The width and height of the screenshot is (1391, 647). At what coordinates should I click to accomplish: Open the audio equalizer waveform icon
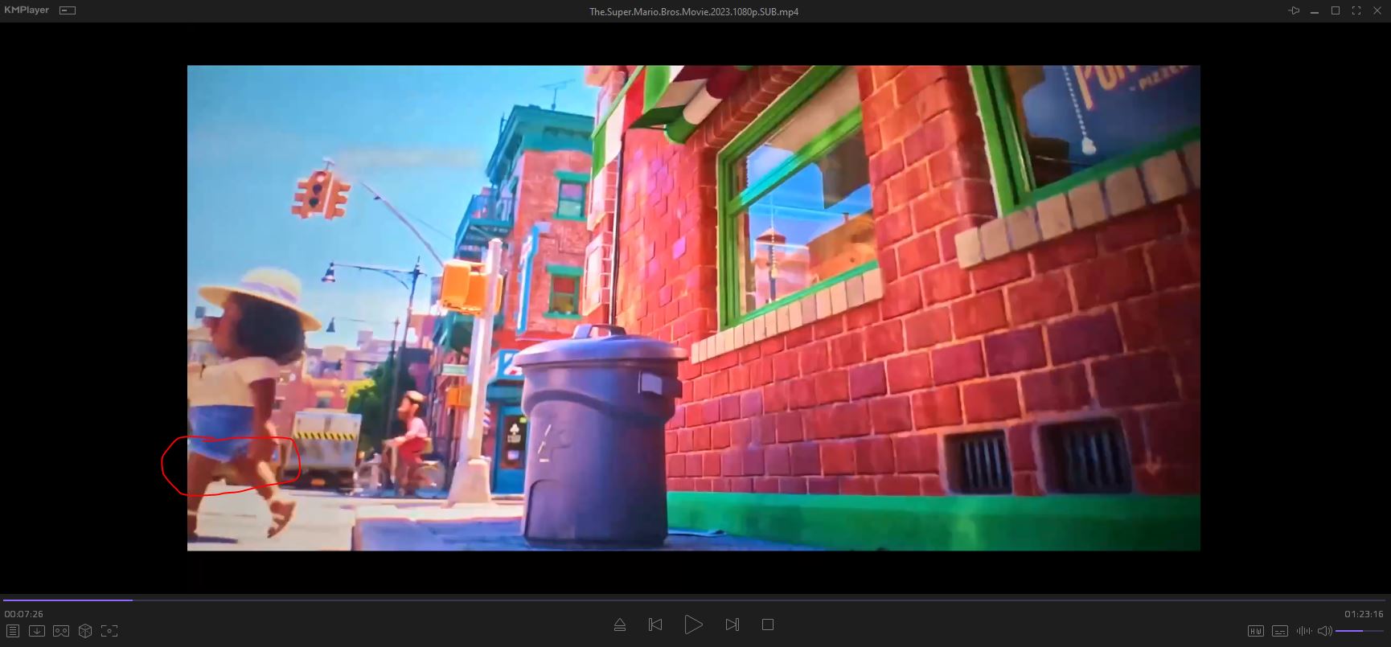click(1303, 631)
